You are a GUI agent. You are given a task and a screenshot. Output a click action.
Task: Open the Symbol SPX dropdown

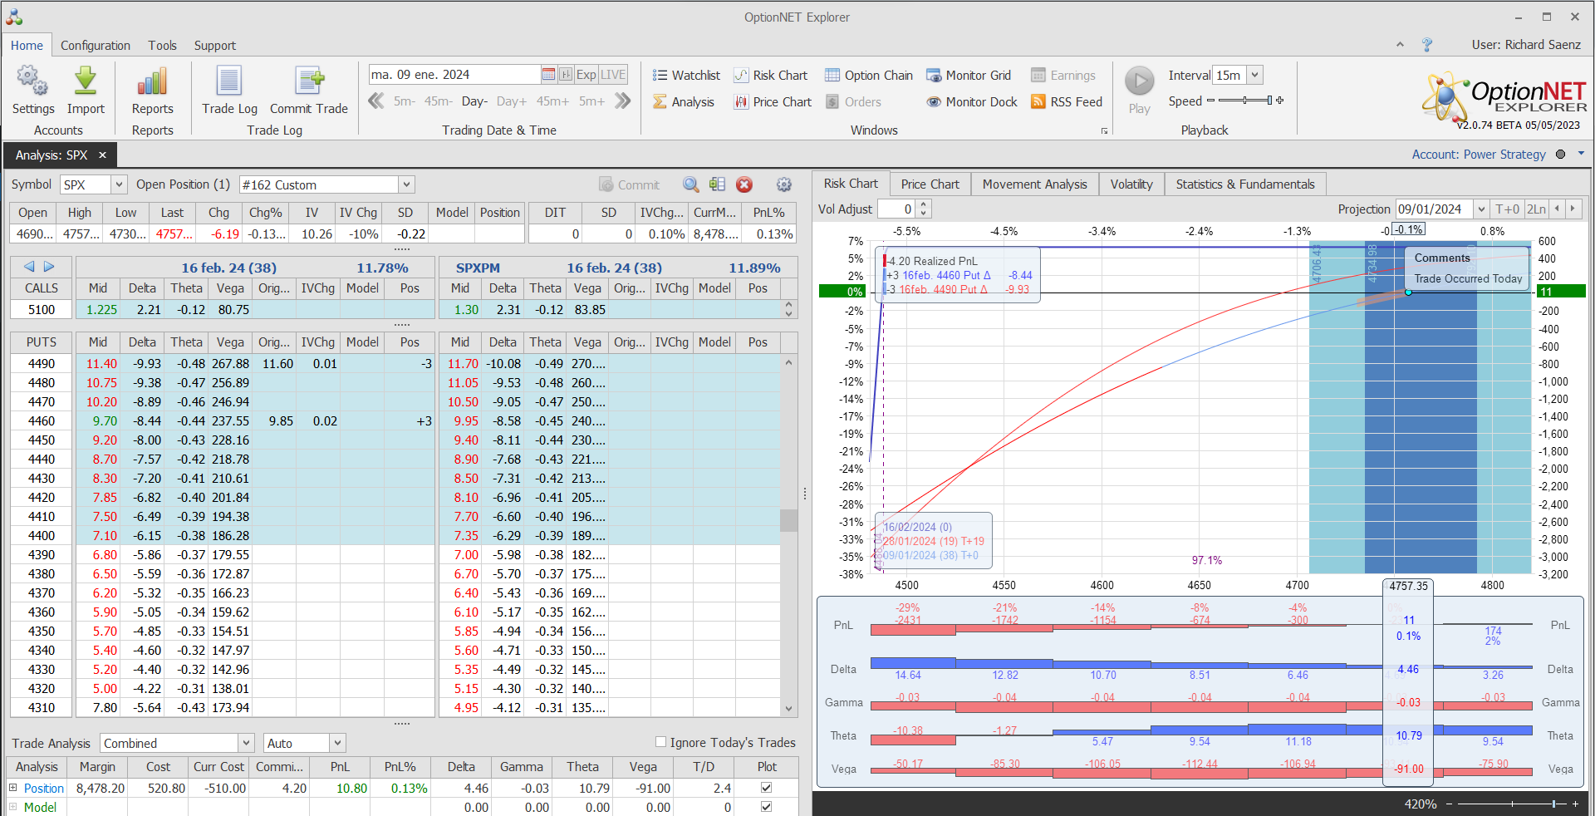coord(119,185)
